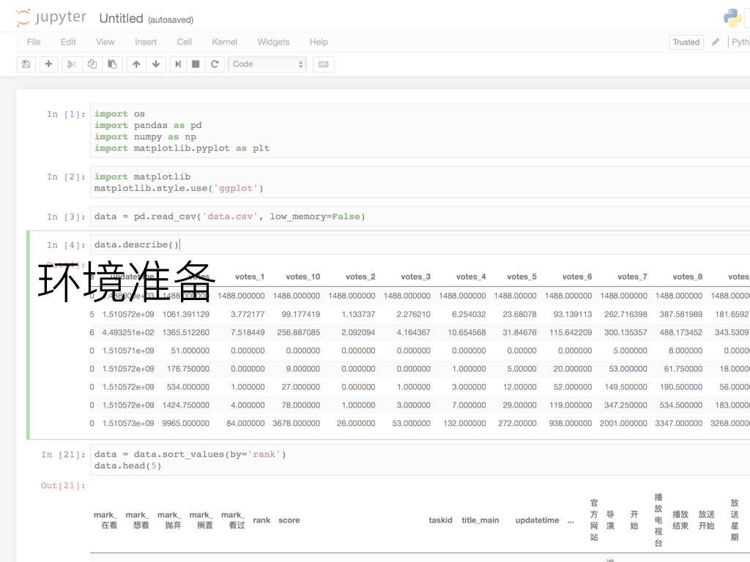Open the Cell menu
750x562 pixels.
click(185, 42)
